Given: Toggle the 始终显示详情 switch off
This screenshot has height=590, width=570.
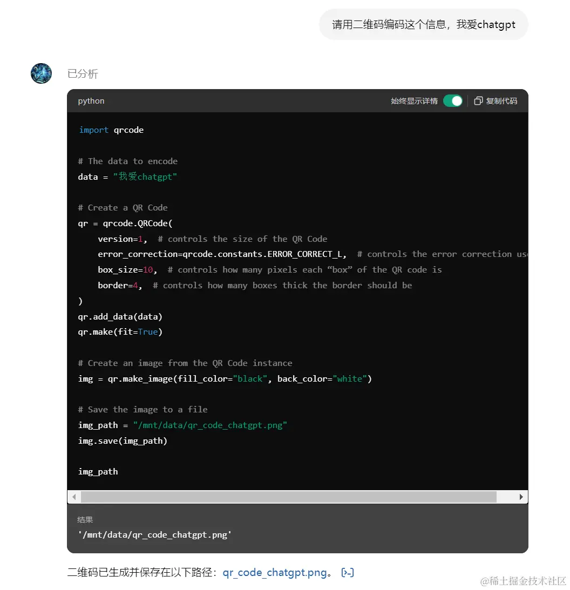Looking at the screenshot, I should [452, 101].
